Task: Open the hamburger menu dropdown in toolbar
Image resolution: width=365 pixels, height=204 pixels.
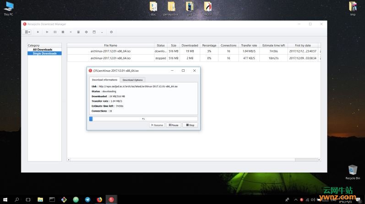Action: click(27, 32)
